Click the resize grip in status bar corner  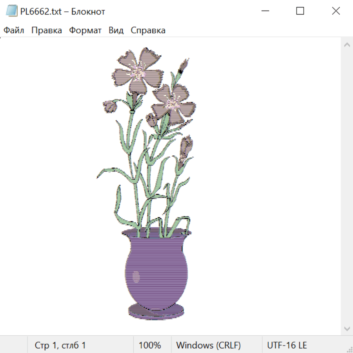(x=349, y=349)
